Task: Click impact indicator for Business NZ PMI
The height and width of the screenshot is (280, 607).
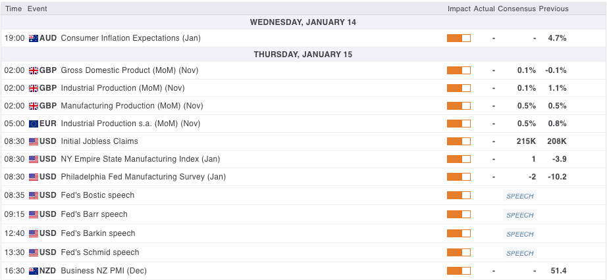Action: 459,271
